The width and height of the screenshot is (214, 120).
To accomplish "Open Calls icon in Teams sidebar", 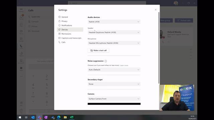I will [x=21, y=47].
